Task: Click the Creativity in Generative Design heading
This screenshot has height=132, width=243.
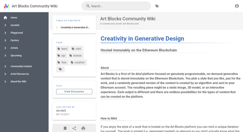Action: (x=142, y=38)
